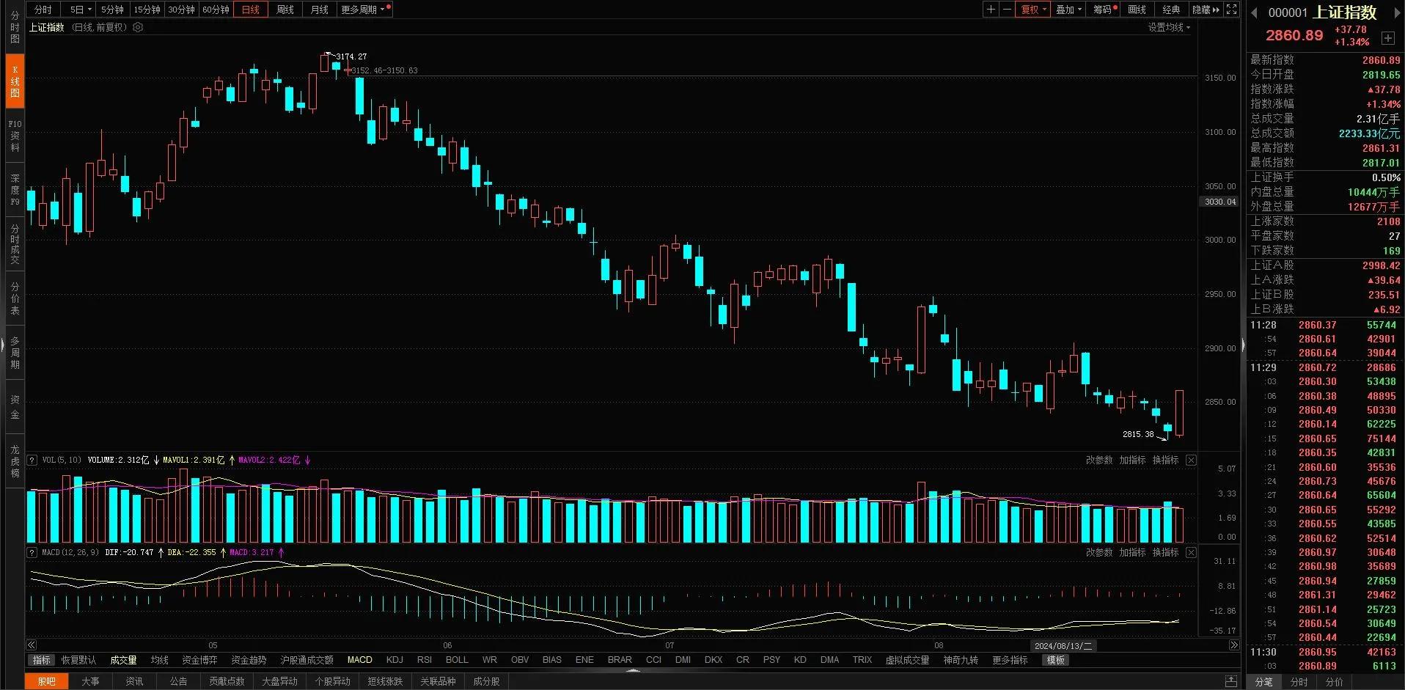The image size is (1405, 690).
Task: Open the 设置均线 moving average dropdown
Action: 1169,27
